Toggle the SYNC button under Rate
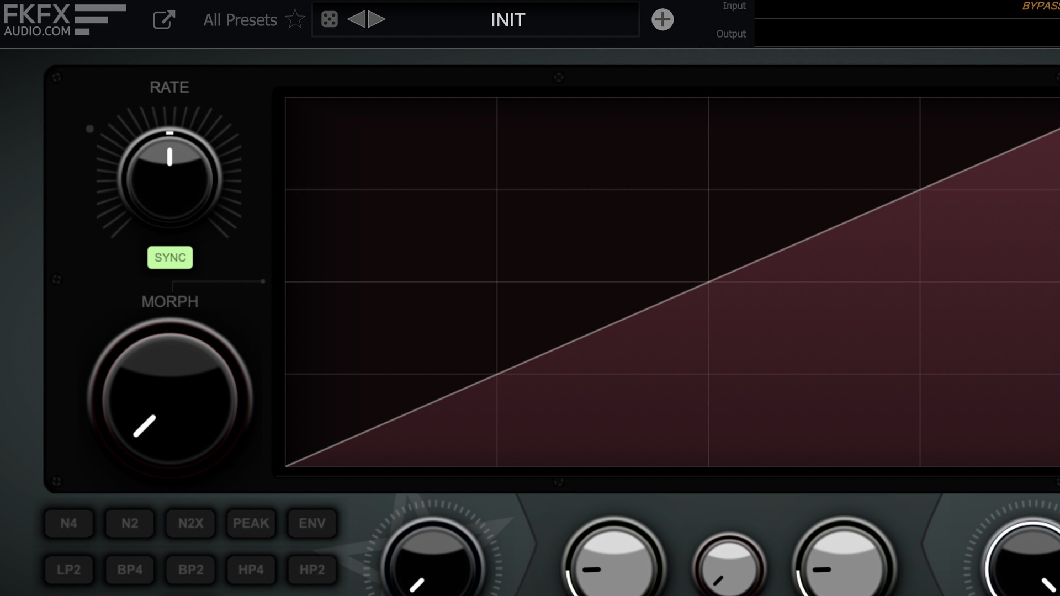Viewport: 1060px width, 596px height. (170, 258)
